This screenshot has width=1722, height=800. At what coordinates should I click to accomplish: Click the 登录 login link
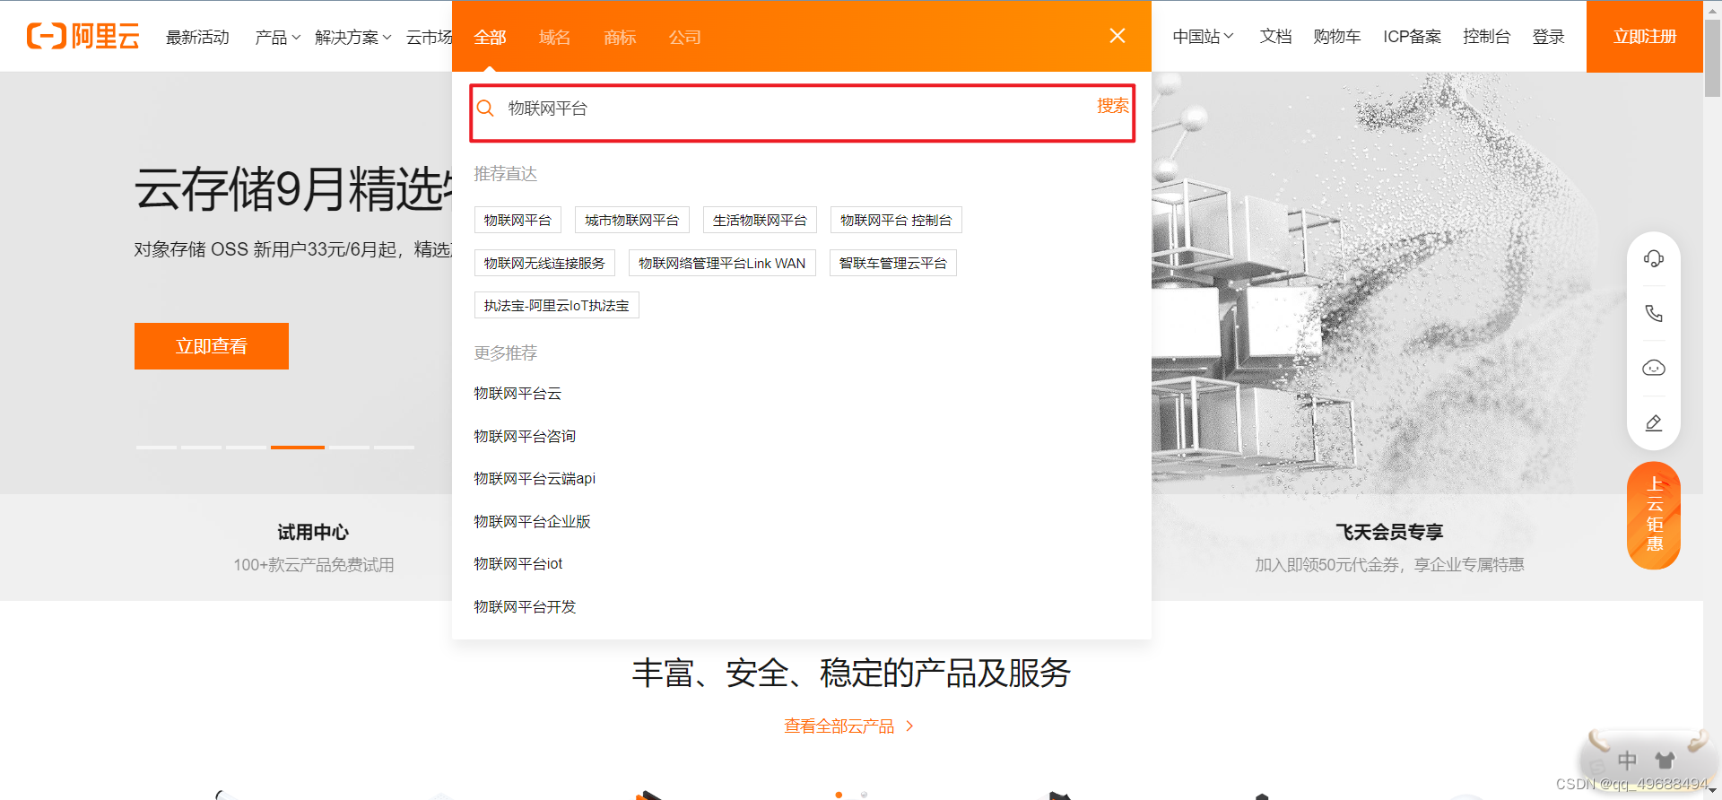pyautogui.click(x=1548, y=37)
